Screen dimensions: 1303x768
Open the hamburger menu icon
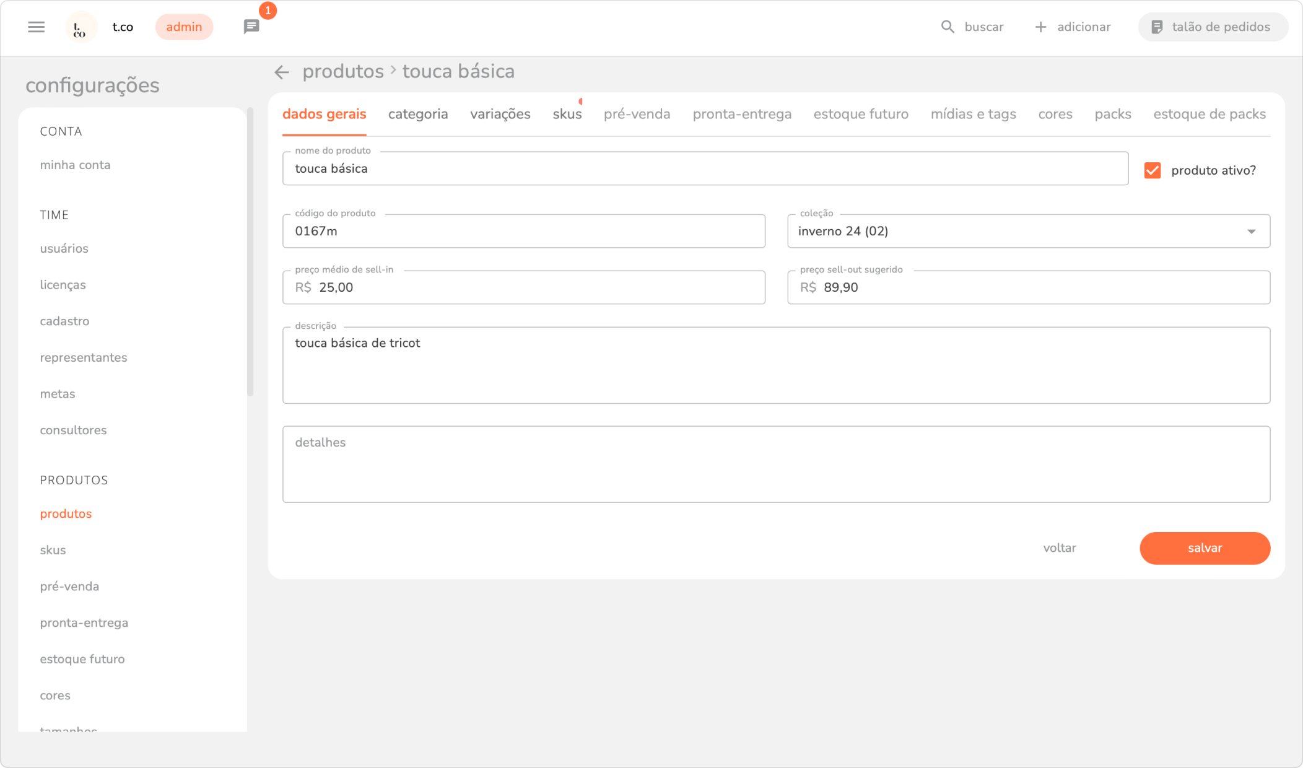point(37,27)
